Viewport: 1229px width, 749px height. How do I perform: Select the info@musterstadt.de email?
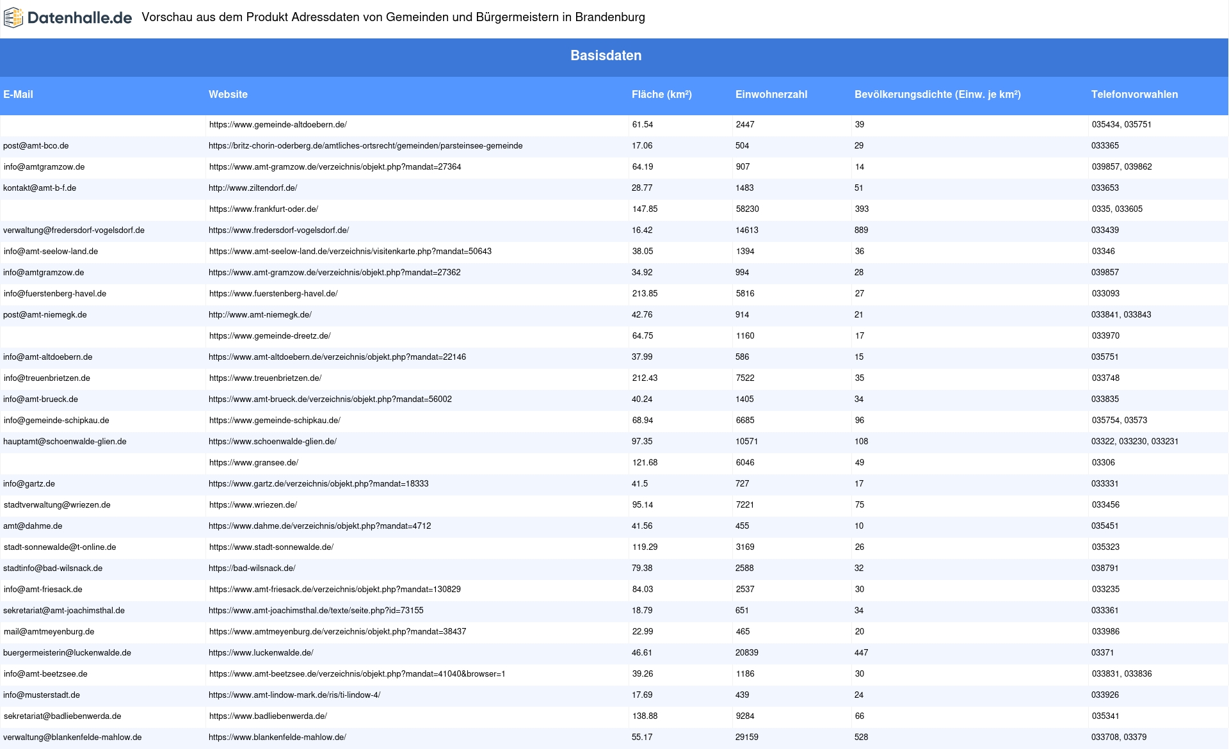[42, 695]
